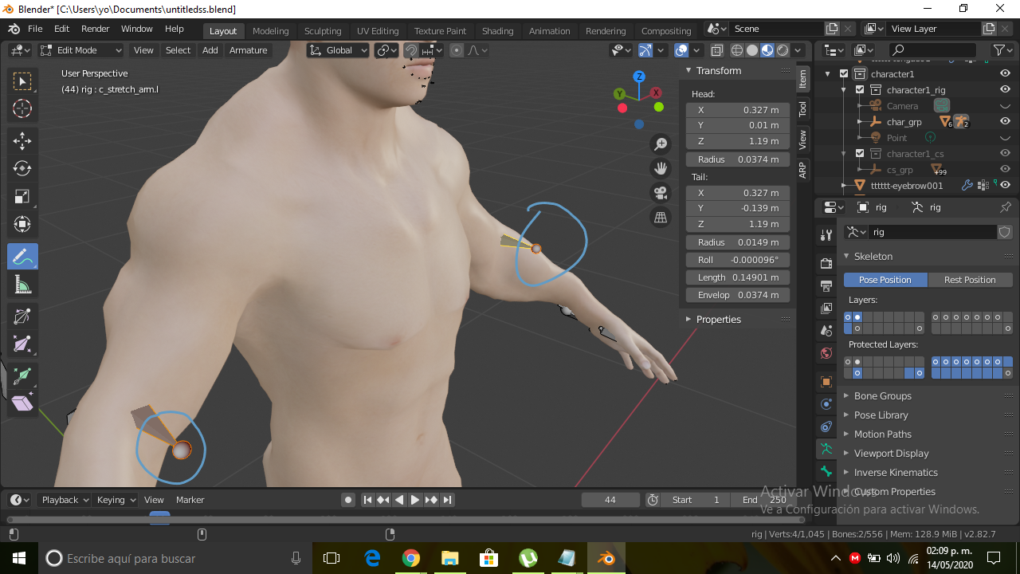Image resolution: width=1020 pixels, height=574 pixels.
Task: Click the Pose Position button
Action: click(x=885, y=280)
